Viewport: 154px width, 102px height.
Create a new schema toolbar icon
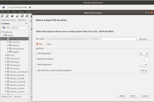tap(17, 16)
